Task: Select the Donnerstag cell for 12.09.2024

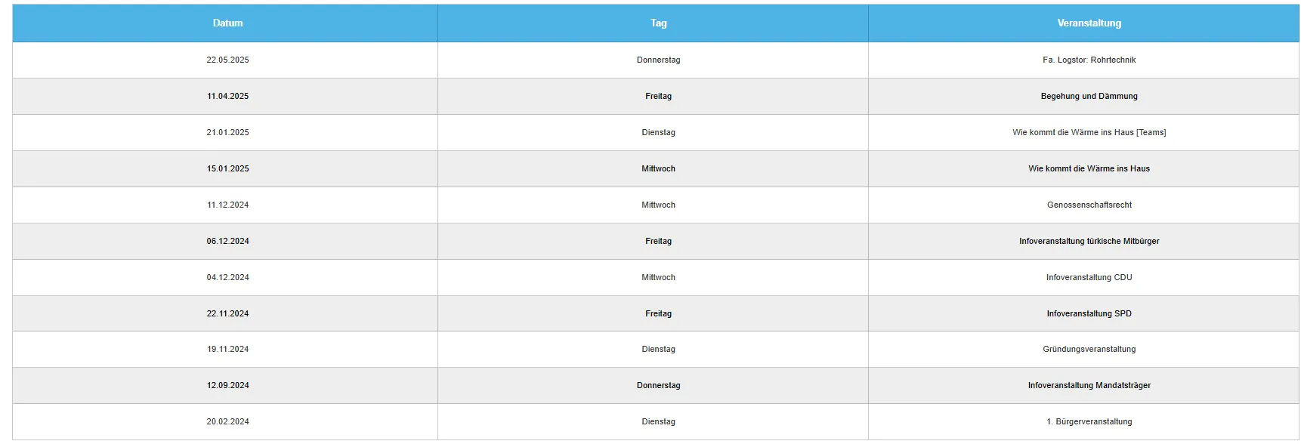Action: pyautogui.click(x=658, y=386)
